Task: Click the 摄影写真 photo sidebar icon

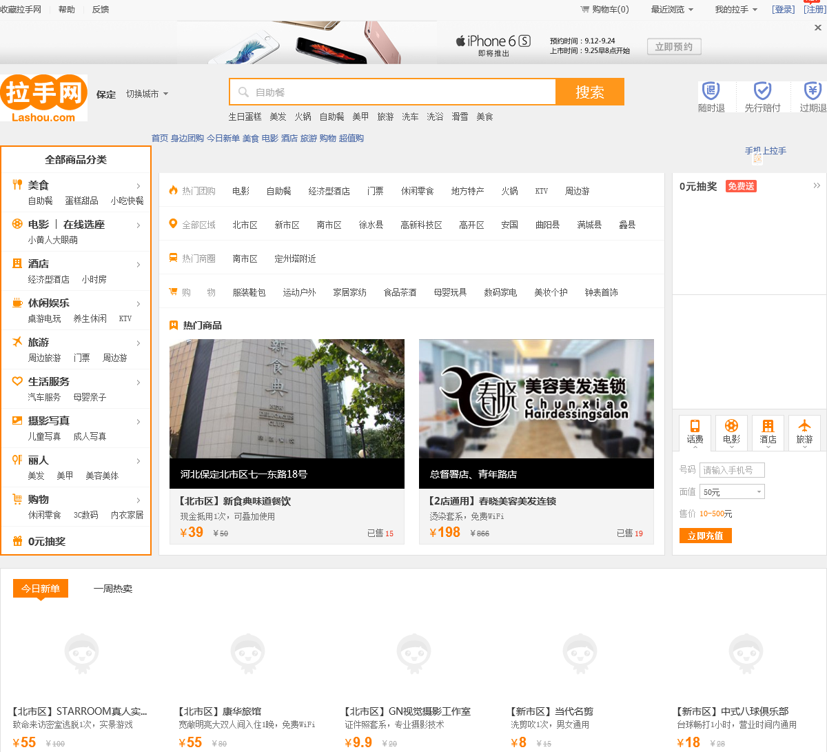Action: pyautogui.click(x=17, y=420)
